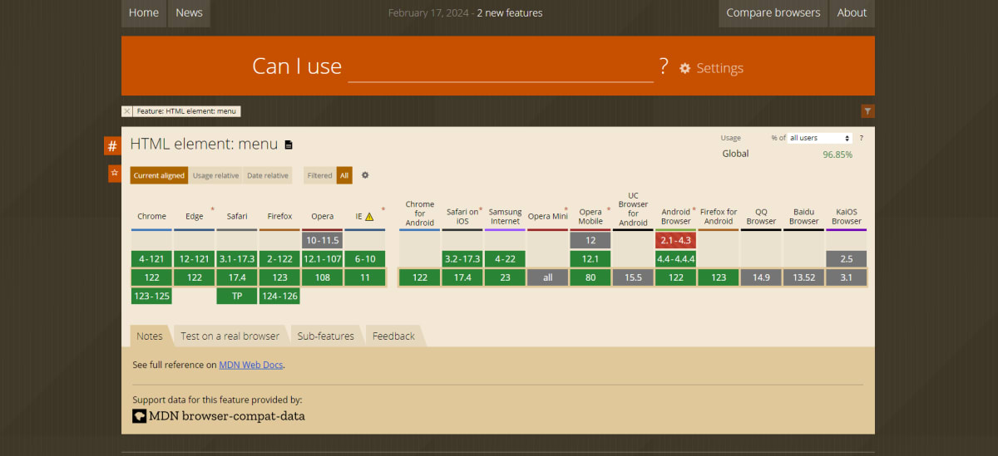Click the KaiOS Browser heading
The width and height of the screenshot is (998, 456).
pyautogui.click(x=847, y=216)
